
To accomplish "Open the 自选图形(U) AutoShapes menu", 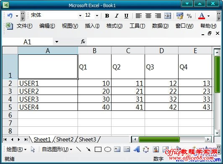I will pos(57,149).
